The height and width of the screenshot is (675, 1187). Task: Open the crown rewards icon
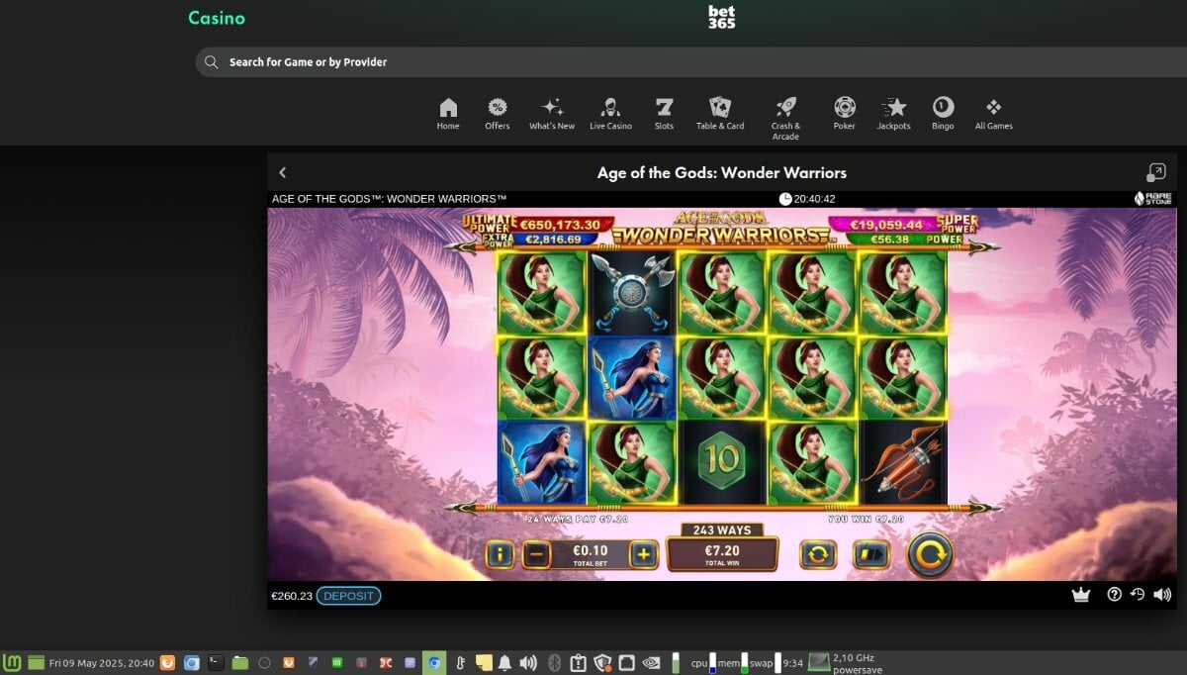[x=1081, y=595]
